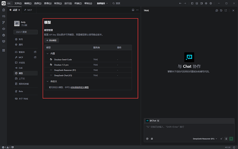Open the 运行(R) menu

tap(68, 3)
